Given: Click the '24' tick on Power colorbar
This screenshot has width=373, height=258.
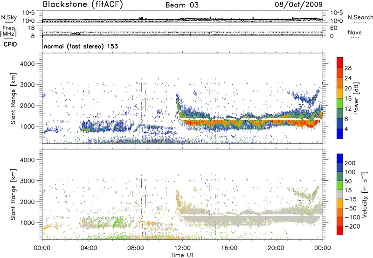Looking at the screenshot, I should (x=348, y=78).
